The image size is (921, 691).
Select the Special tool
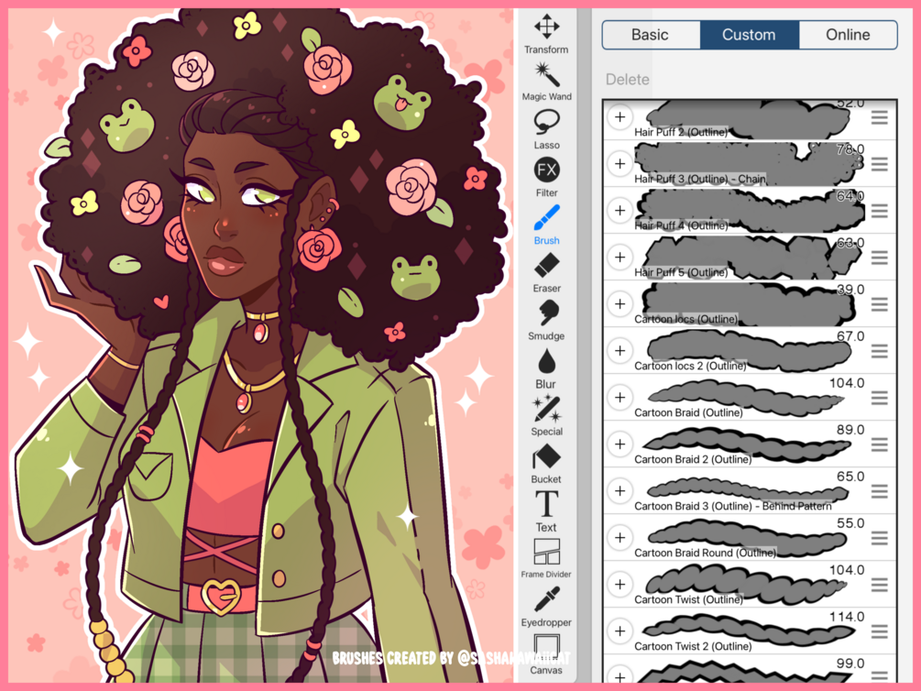click(546, 416)
